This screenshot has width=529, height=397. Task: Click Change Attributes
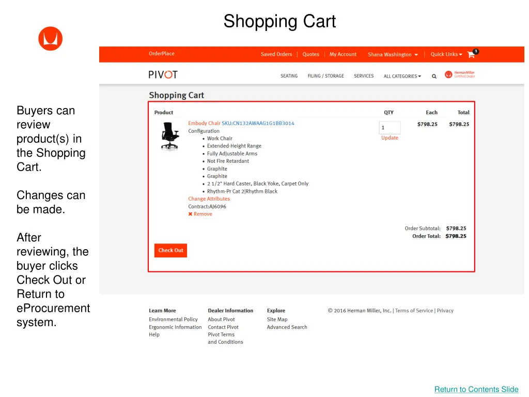(209, 199)
